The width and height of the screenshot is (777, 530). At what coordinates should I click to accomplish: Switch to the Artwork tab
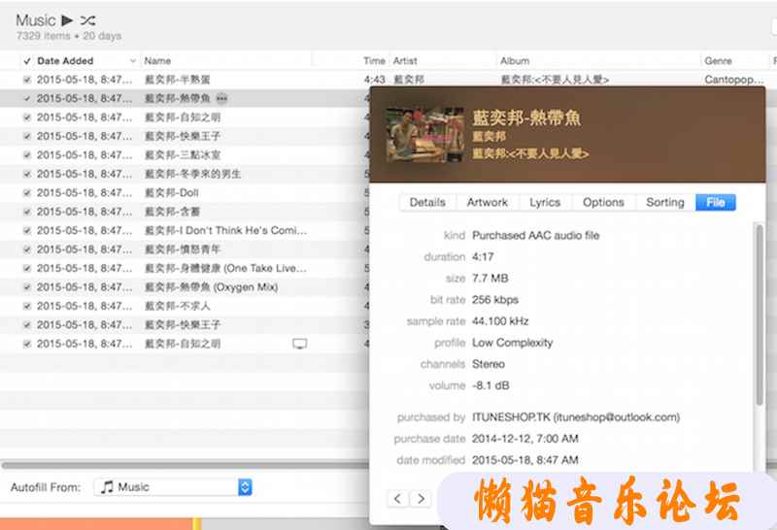(488, 202)
